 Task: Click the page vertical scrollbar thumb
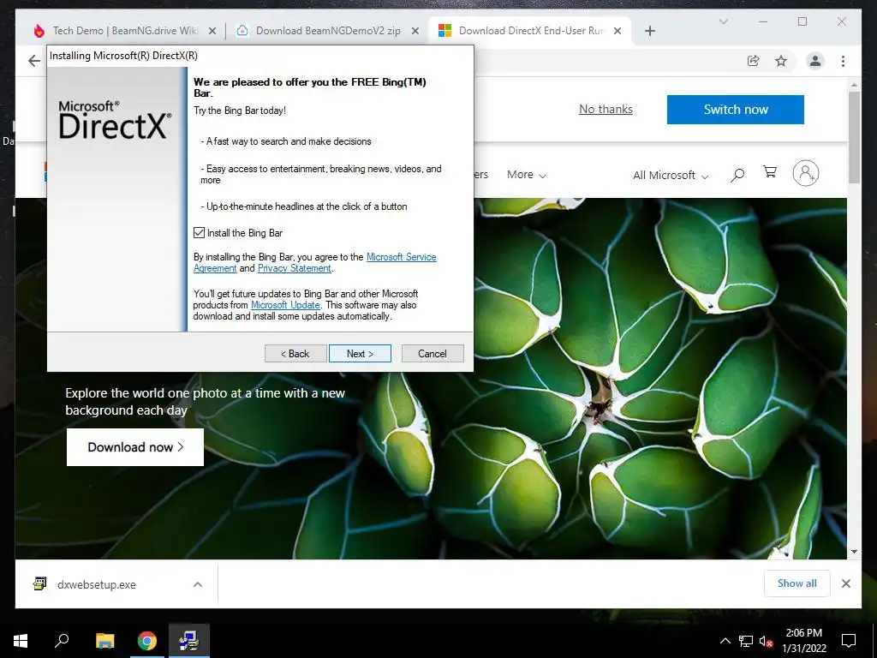coord(854,137)
